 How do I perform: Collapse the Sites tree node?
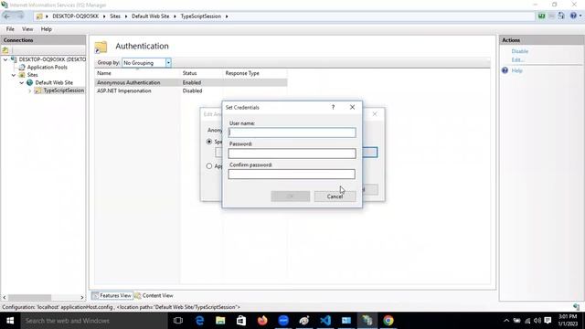pos(14,75)
